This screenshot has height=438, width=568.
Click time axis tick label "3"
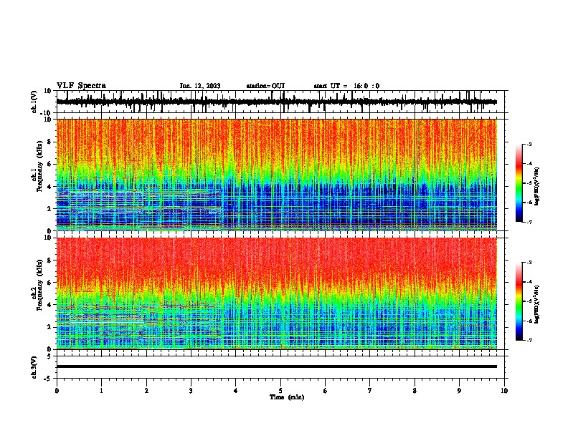click(191, 391)
